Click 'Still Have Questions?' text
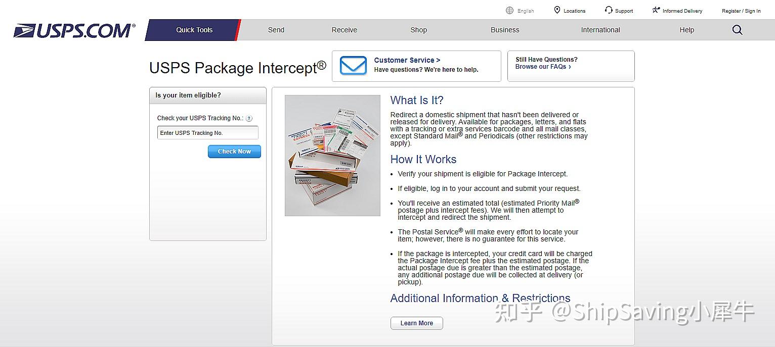The height and width of the screenshot is (347, 775). 546,60
